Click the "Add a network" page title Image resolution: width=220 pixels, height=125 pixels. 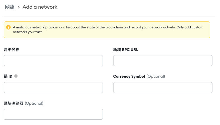pos(40,7)
